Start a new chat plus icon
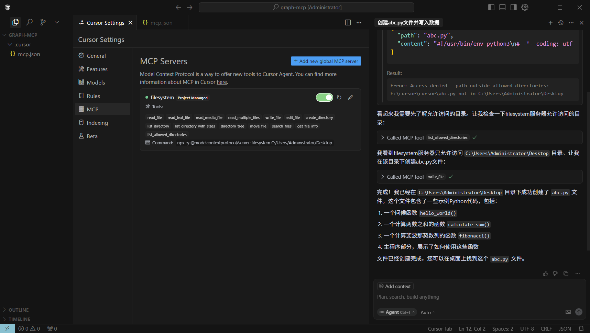 coord(550,23)
